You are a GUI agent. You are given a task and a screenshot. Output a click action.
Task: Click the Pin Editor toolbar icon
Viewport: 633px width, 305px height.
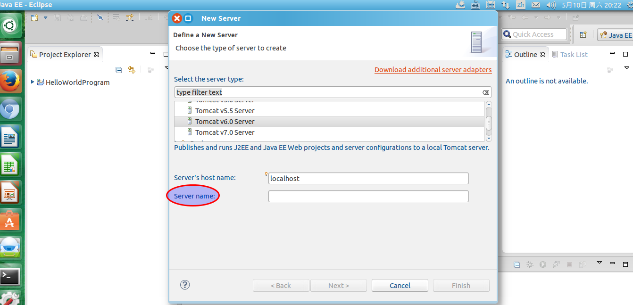(x=575, y=18)
